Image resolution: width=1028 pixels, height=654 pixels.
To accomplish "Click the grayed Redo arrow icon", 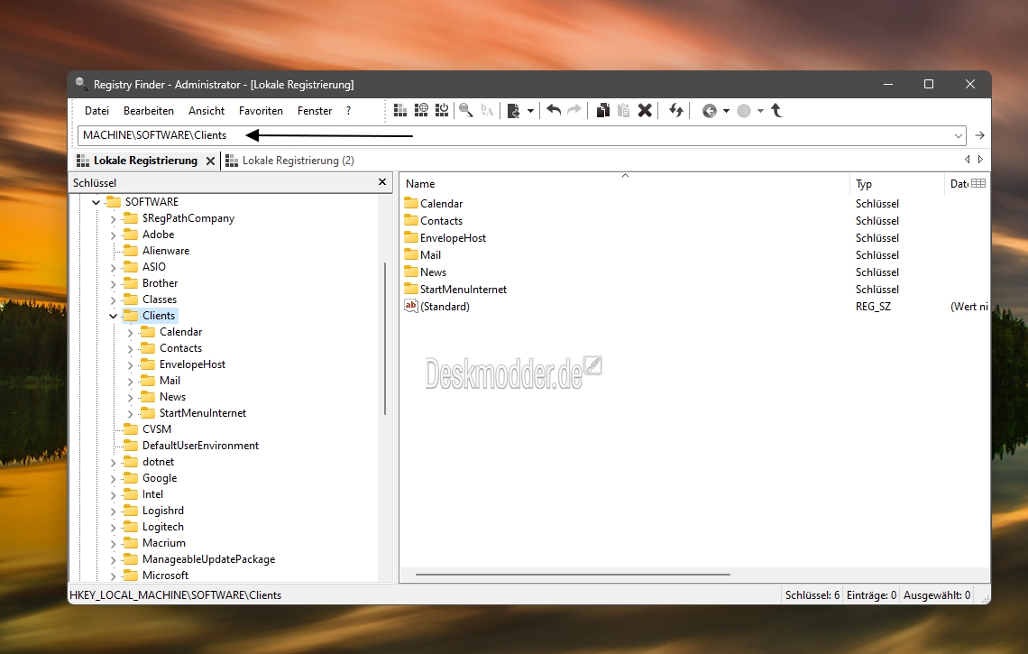I will (x=574, y=110).
